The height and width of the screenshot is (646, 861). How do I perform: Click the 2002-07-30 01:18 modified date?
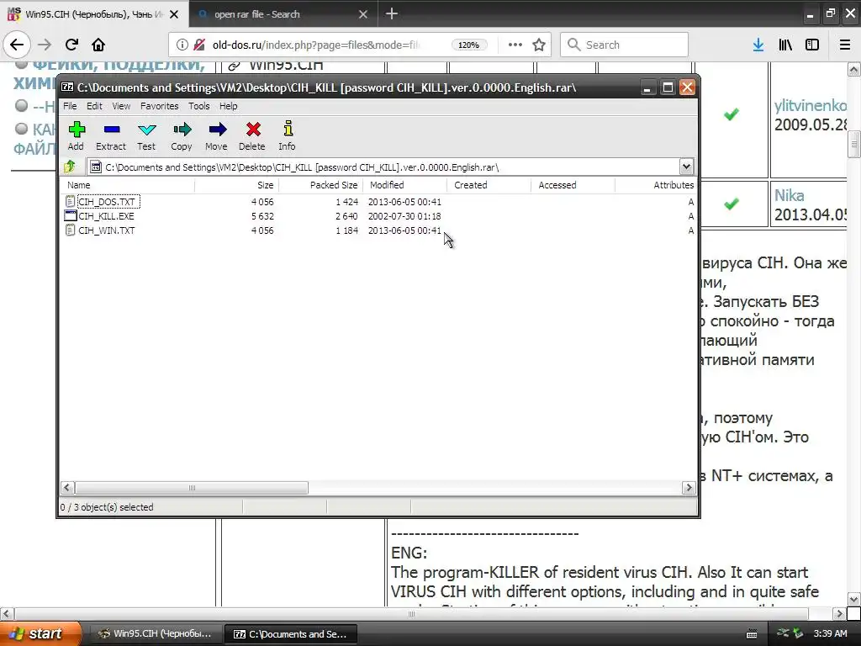point(404,216)
